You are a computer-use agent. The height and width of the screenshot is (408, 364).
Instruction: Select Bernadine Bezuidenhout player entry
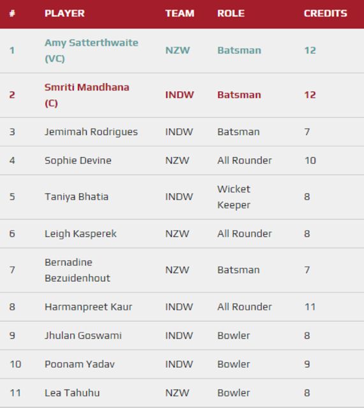(77, 270)
